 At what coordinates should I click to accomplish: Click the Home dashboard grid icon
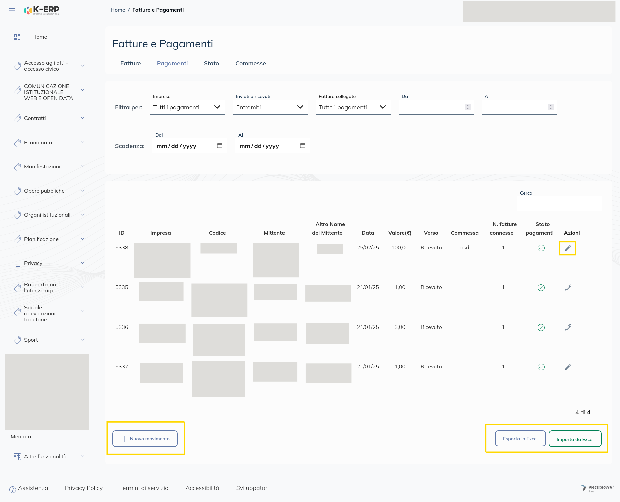[x=17, y=37]
